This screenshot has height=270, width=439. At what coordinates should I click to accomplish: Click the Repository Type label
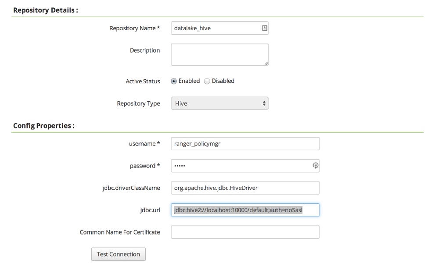point(139,103)
